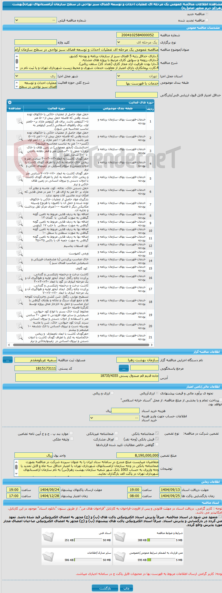Screen dimensions: 222x593
Task: Open view icon for activity row 21
Action: (19, 337)
